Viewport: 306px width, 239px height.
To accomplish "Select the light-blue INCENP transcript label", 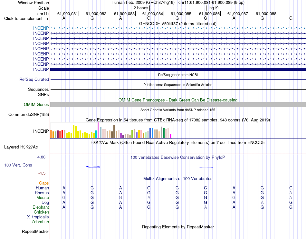I will tap(41, 28).
